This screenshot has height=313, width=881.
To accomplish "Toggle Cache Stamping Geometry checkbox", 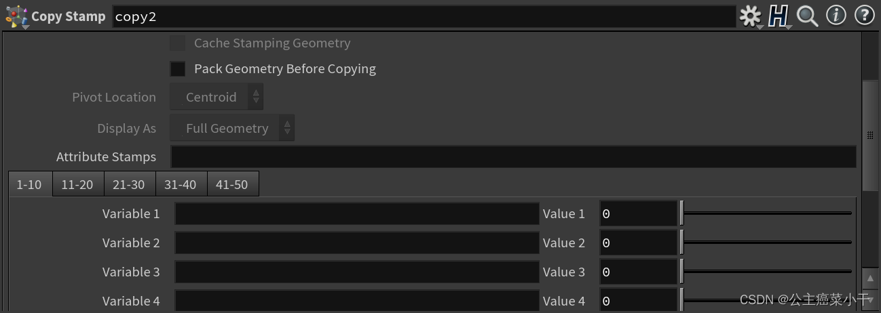I will [x=178, y=43].
